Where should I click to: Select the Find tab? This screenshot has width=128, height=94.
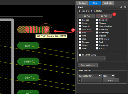(95, 3)
